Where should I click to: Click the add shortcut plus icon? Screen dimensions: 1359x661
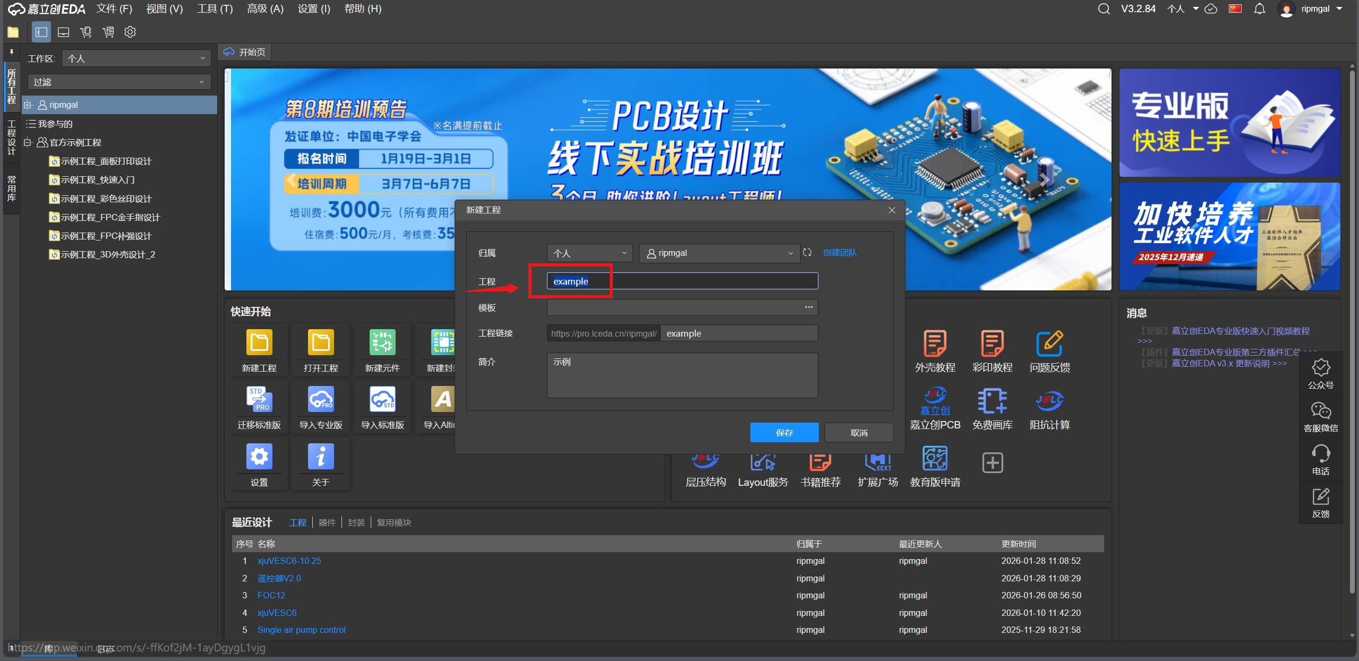pyautogui.click(x=992, y=462)
